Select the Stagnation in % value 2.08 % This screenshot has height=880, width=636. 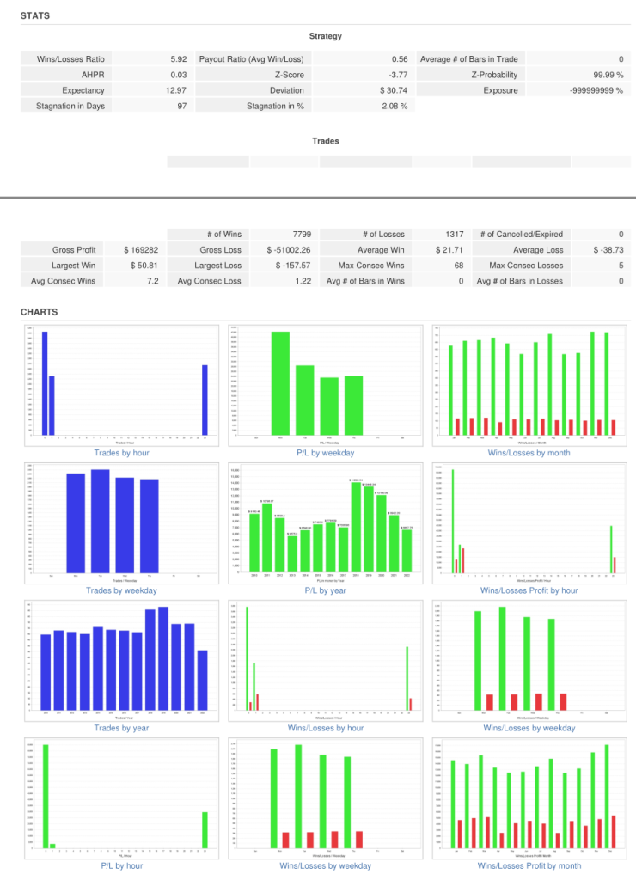394,106
